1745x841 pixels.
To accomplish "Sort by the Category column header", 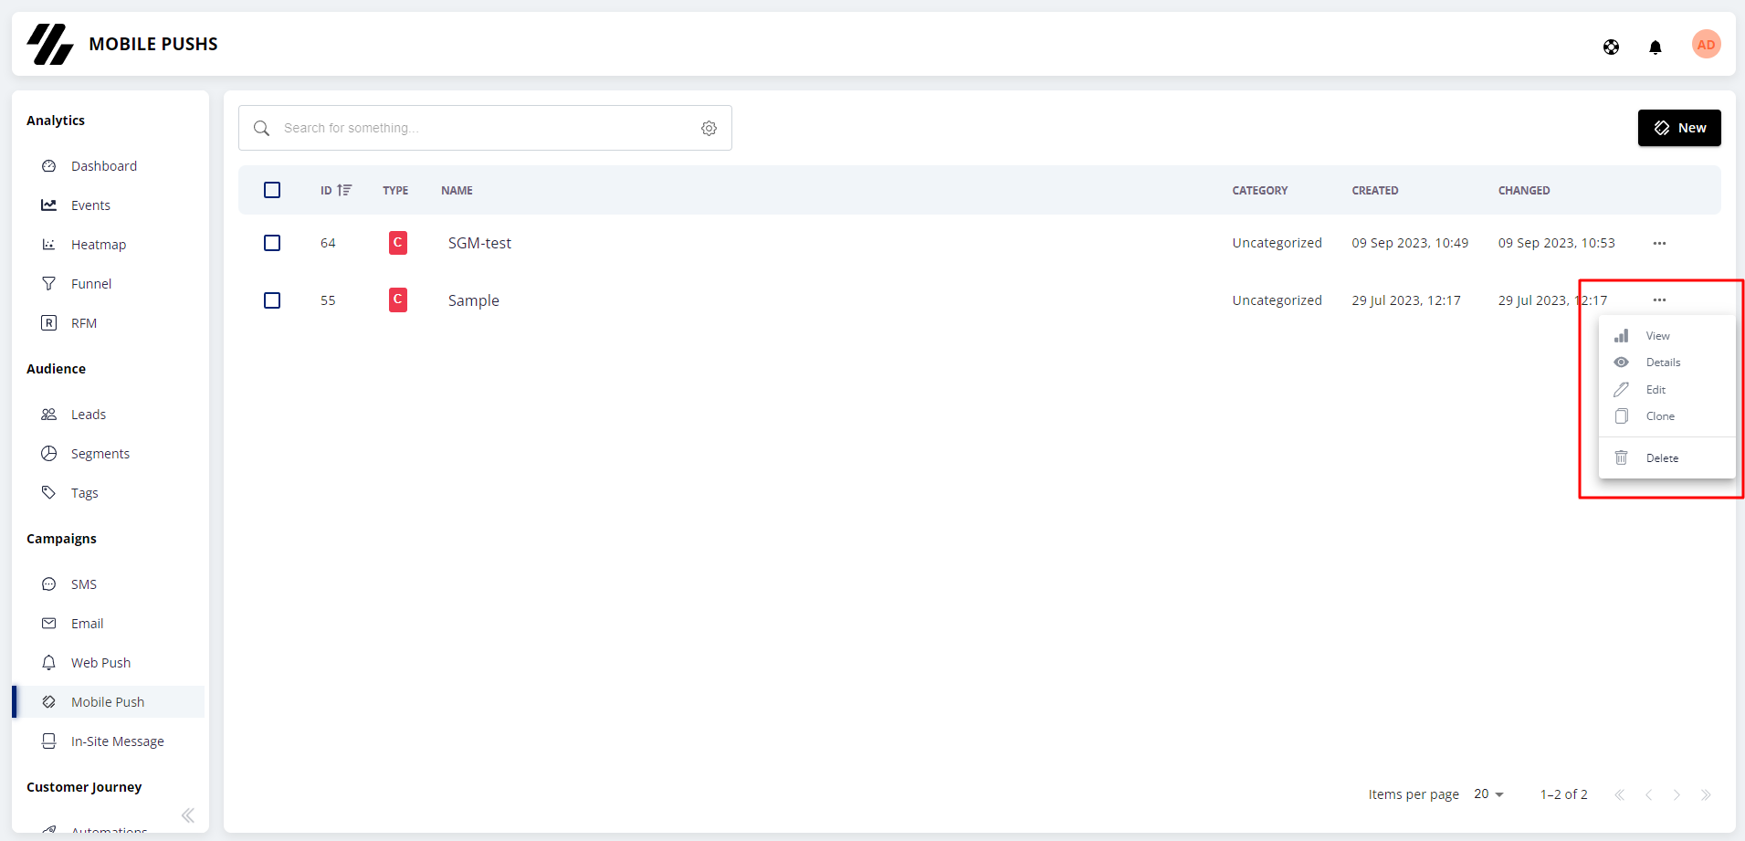I will click(1259, 191).
